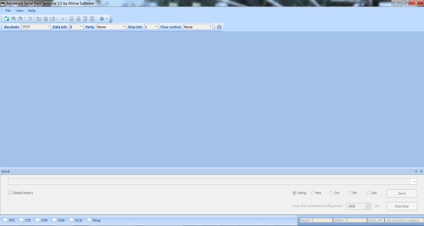
Task: Pin the Send panel with pushpin icon
Action: click(x=416, y=171)
